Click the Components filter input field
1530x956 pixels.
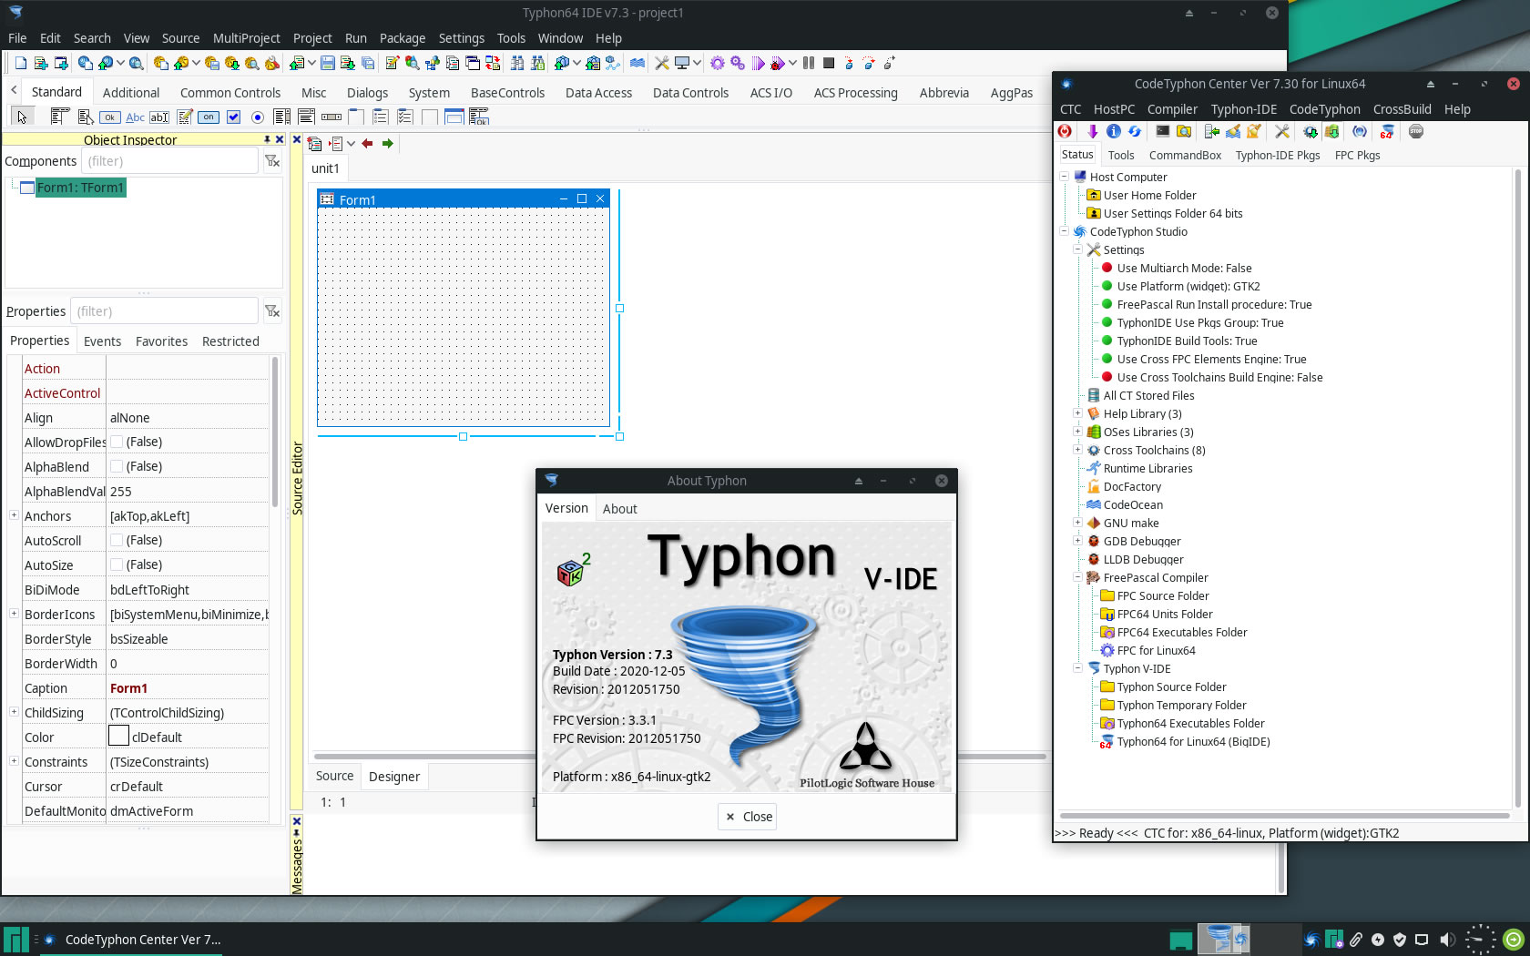pos(169,161)
